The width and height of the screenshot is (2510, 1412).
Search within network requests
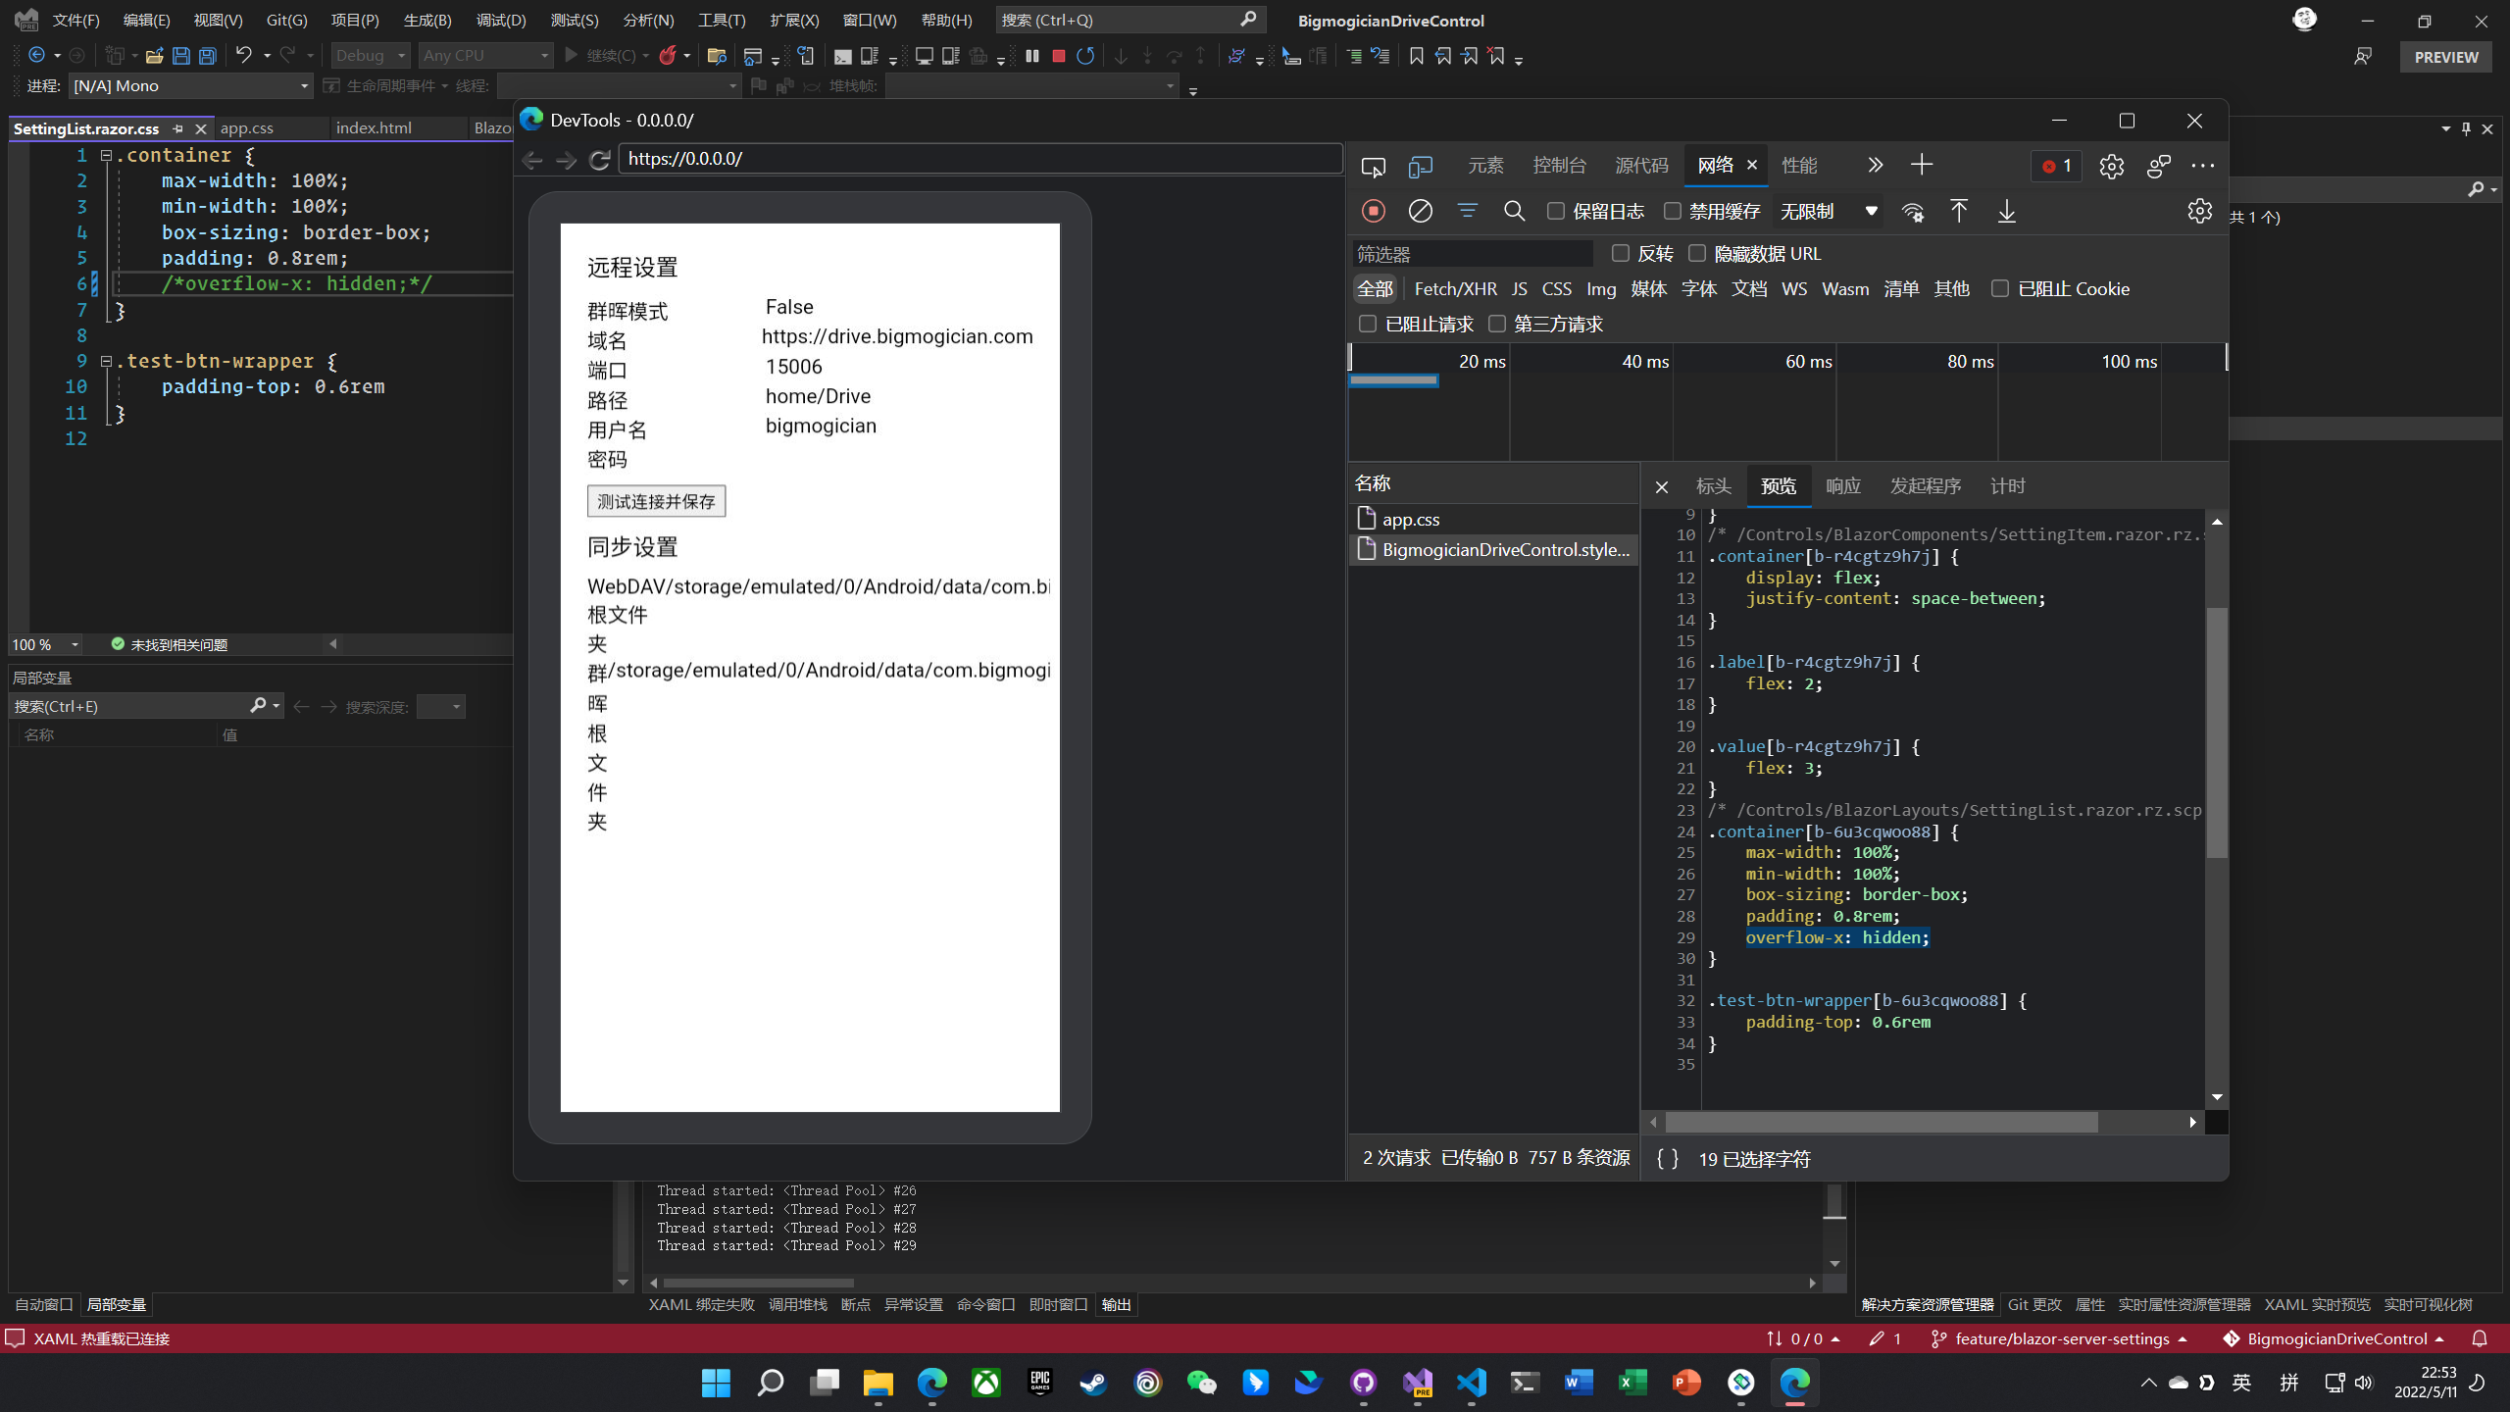pyautogui.click(x=1513, y=211)
